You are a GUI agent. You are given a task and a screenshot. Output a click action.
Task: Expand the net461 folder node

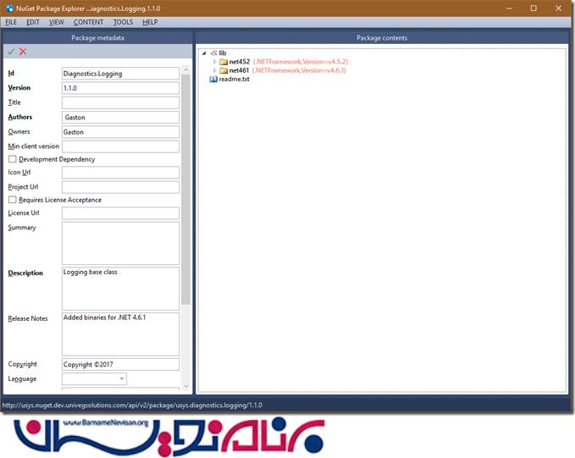point(215,70)
